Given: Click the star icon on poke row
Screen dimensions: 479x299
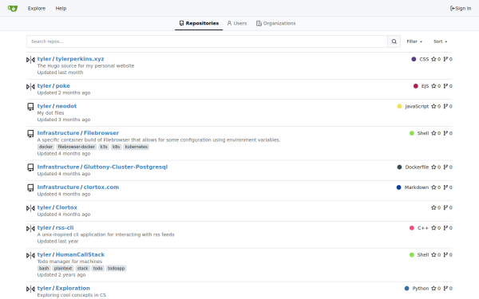Looking at the screenshot, I should (433, 86).
